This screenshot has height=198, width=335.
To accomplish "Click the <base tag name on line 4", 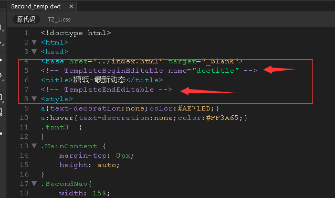I will (x=53, y=61).
